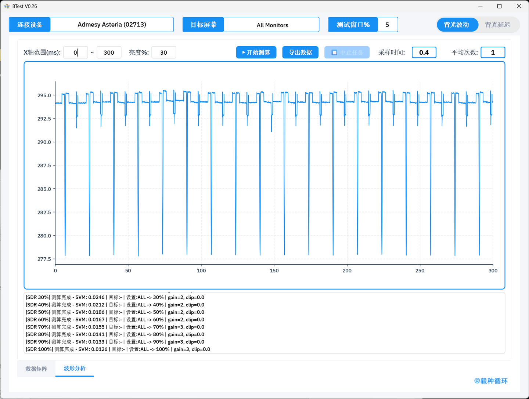
Task: Click the SDR 30% log line
Action: [x=115, y=297]
